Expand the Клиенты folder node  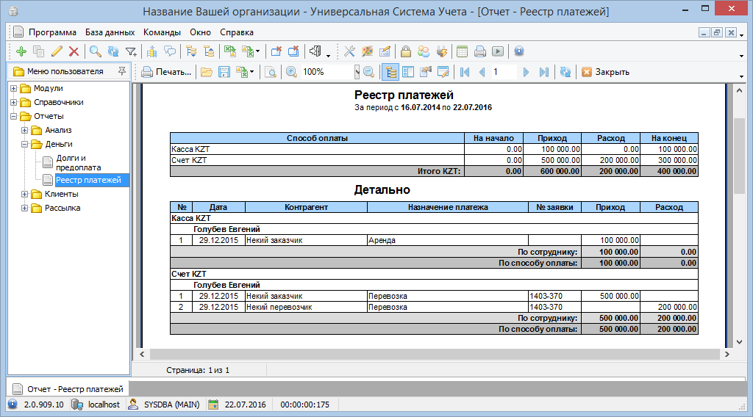coord(25,195)
